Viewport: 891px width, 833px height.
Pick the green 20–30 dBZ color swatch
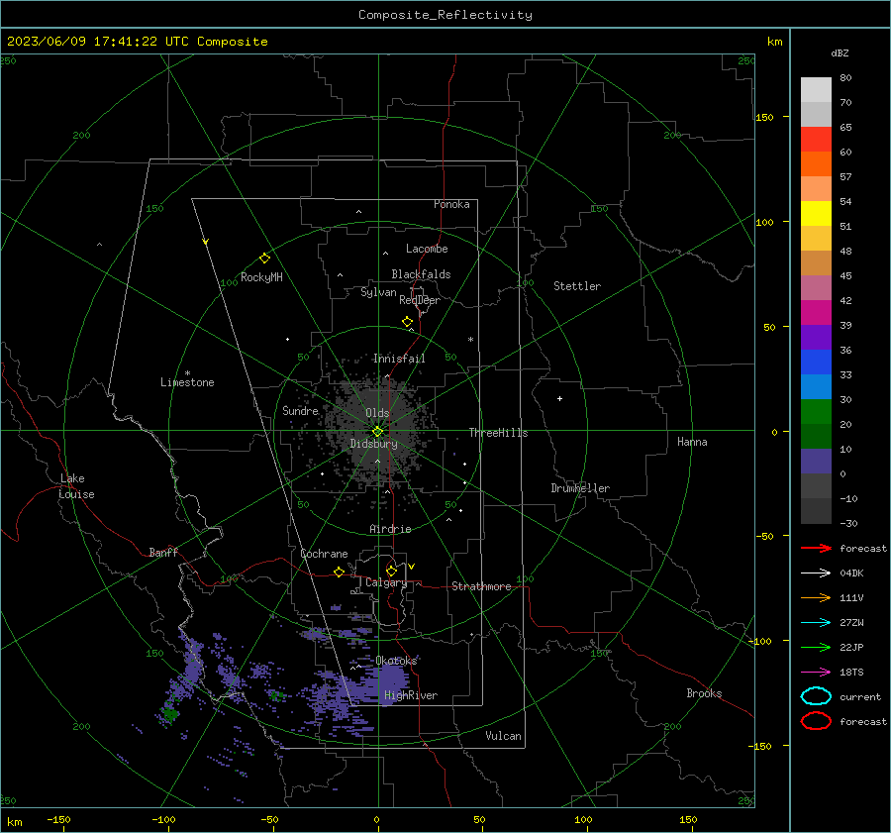(816, 412)
